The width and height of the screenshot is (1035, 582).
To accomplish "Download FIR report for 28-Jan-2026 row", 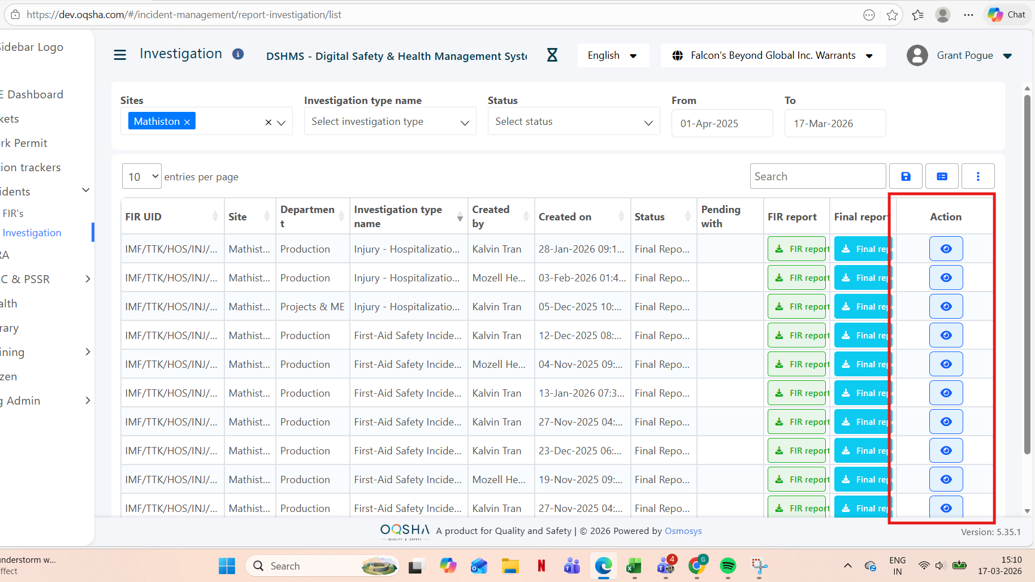I will tap(798, 249).
